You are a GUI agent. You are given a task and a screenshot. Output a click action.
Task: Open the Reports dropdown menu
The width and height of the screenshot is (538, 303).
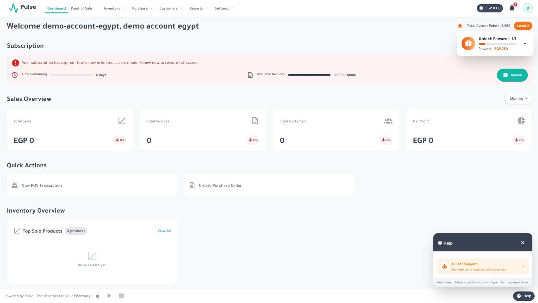(x=198, y=8)
